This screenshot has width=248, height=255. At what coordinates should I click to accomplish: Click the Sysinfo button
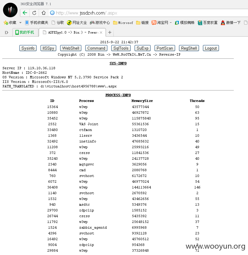(28, 48)
